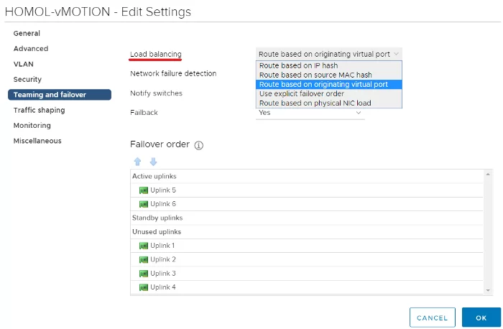The width and height of the screenshot is (503, 329).
Task: Choose Use explicit failover order option
Action: [329, 93]
